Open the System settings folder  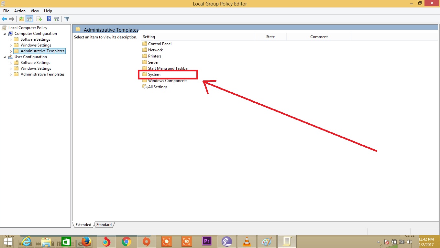point(154,74)
